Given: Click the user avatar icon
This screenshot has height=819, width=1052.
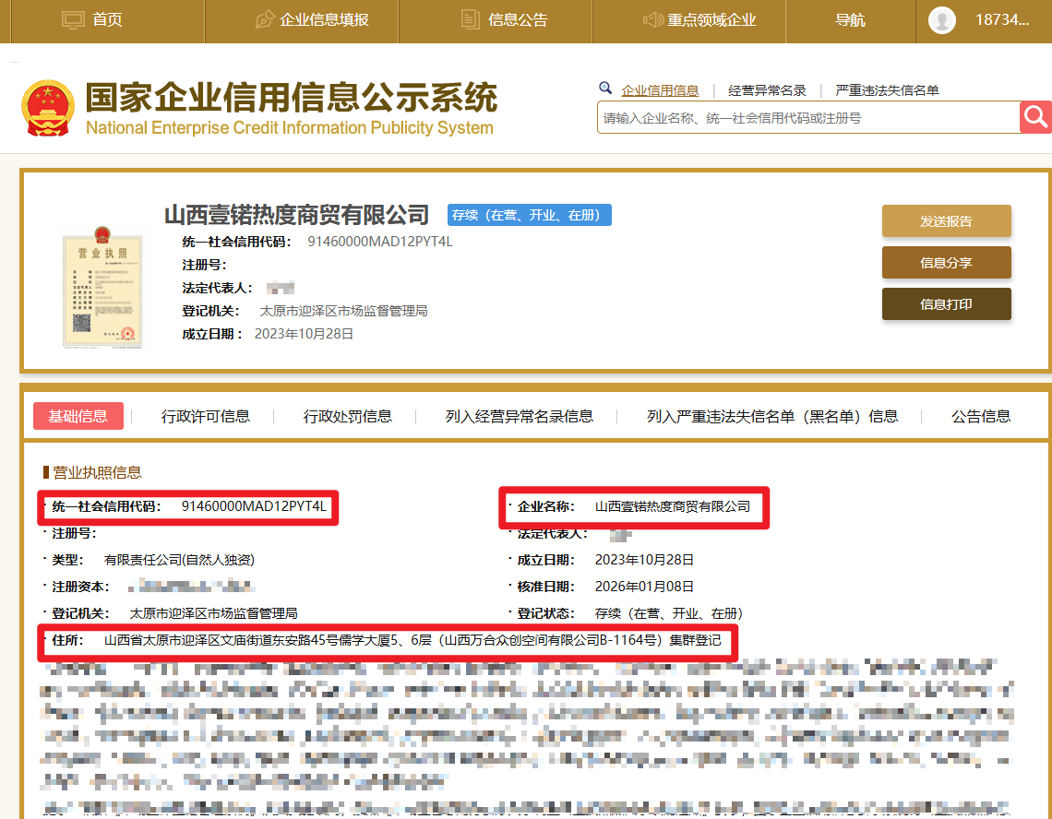Looking at the screenshot, I should click(x=942, y=20).
